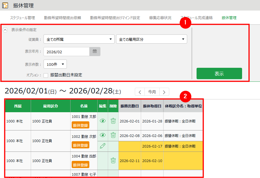Enable the 振替出勤日未設定 checkbox
The height and width of the screenshot is (178, 260).
[x=46, y=75]
